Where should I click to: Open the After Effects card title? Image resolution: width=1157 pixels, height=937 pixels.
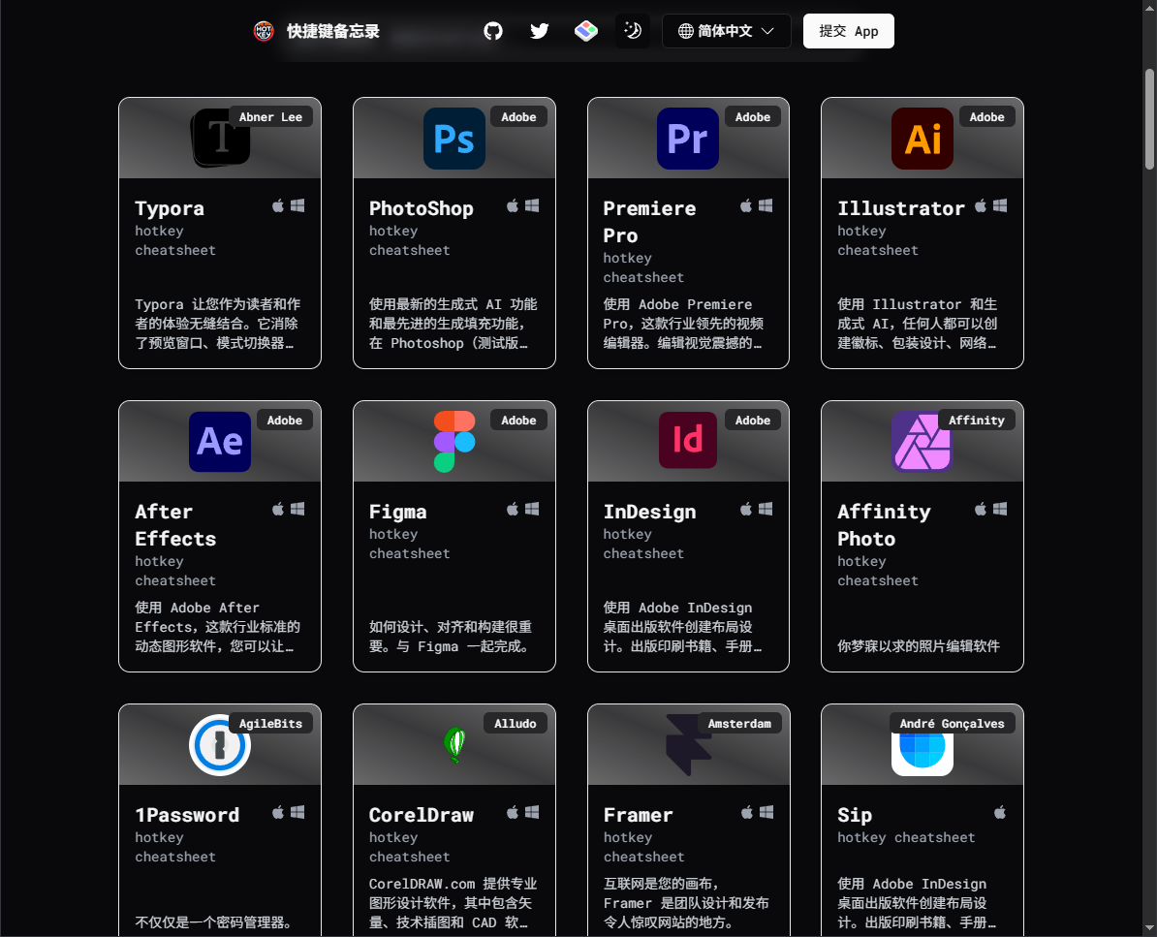[175, 525]
